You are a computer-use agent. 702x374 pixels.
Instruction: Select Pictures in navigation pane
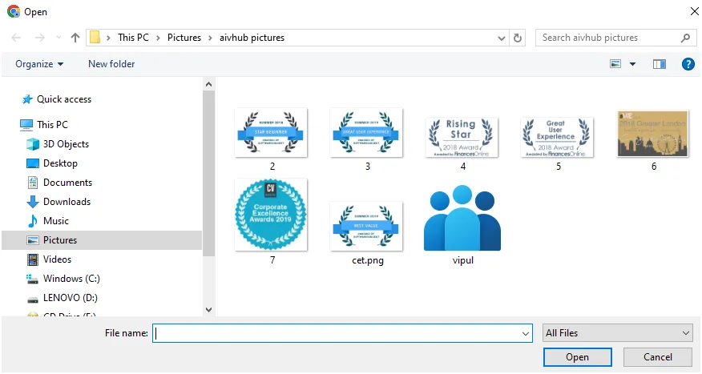pyautogui.click(x=60, y=240)
